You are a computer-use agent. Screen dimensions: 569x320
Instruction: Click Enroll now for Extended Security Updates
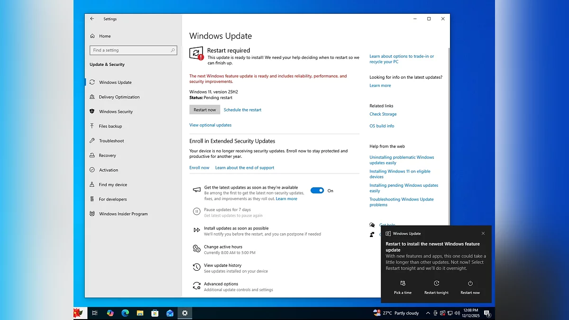click(x=199, y=168)
